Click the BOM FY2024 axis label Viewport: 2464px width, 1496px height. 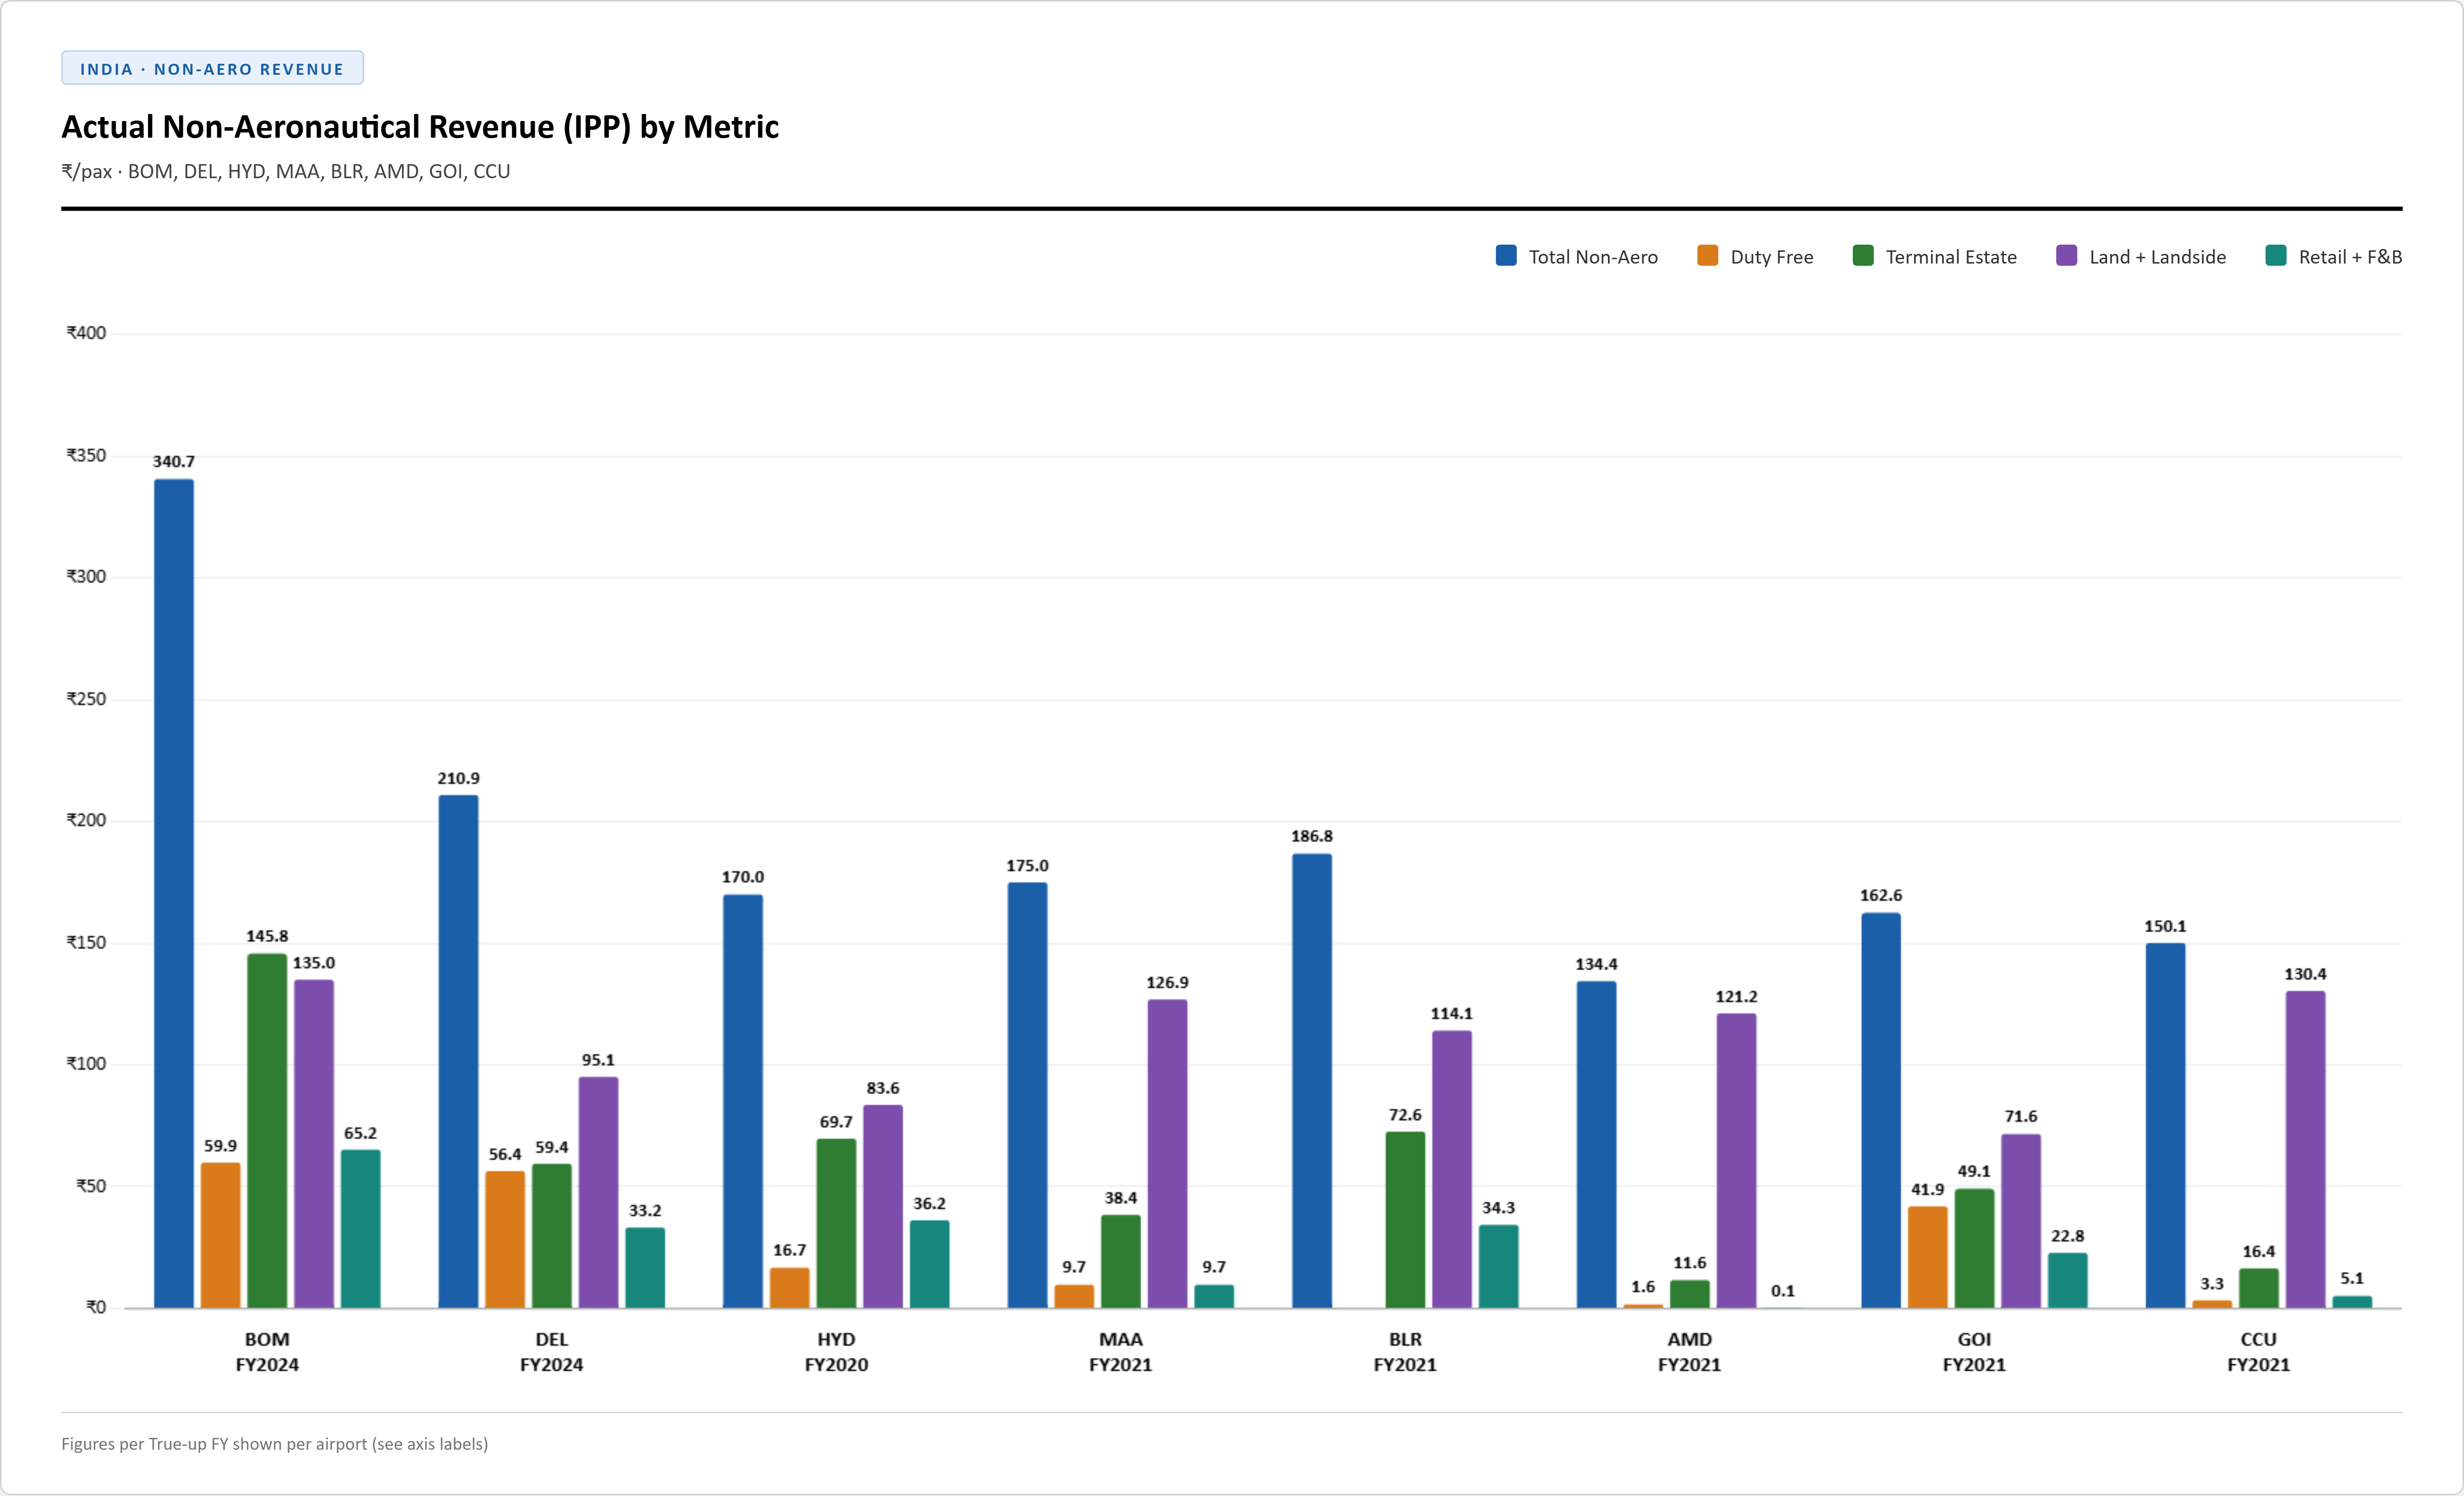pos(267,1352)
